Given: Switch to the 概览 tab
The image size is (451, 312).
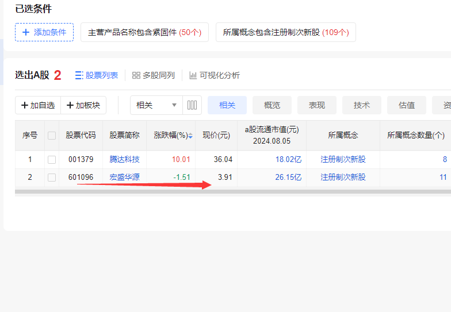Looking at the screenshot, I should tap(272, 105).
